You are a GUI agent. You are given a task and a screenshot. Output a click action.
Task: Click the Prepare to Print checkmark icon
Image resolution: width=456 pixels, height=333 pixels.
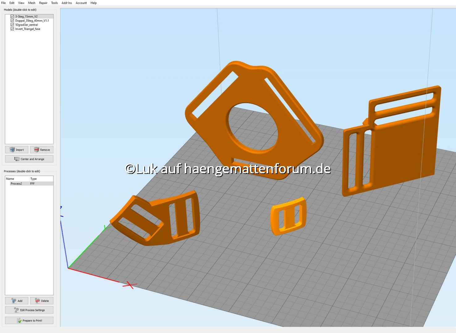point(19,321)
